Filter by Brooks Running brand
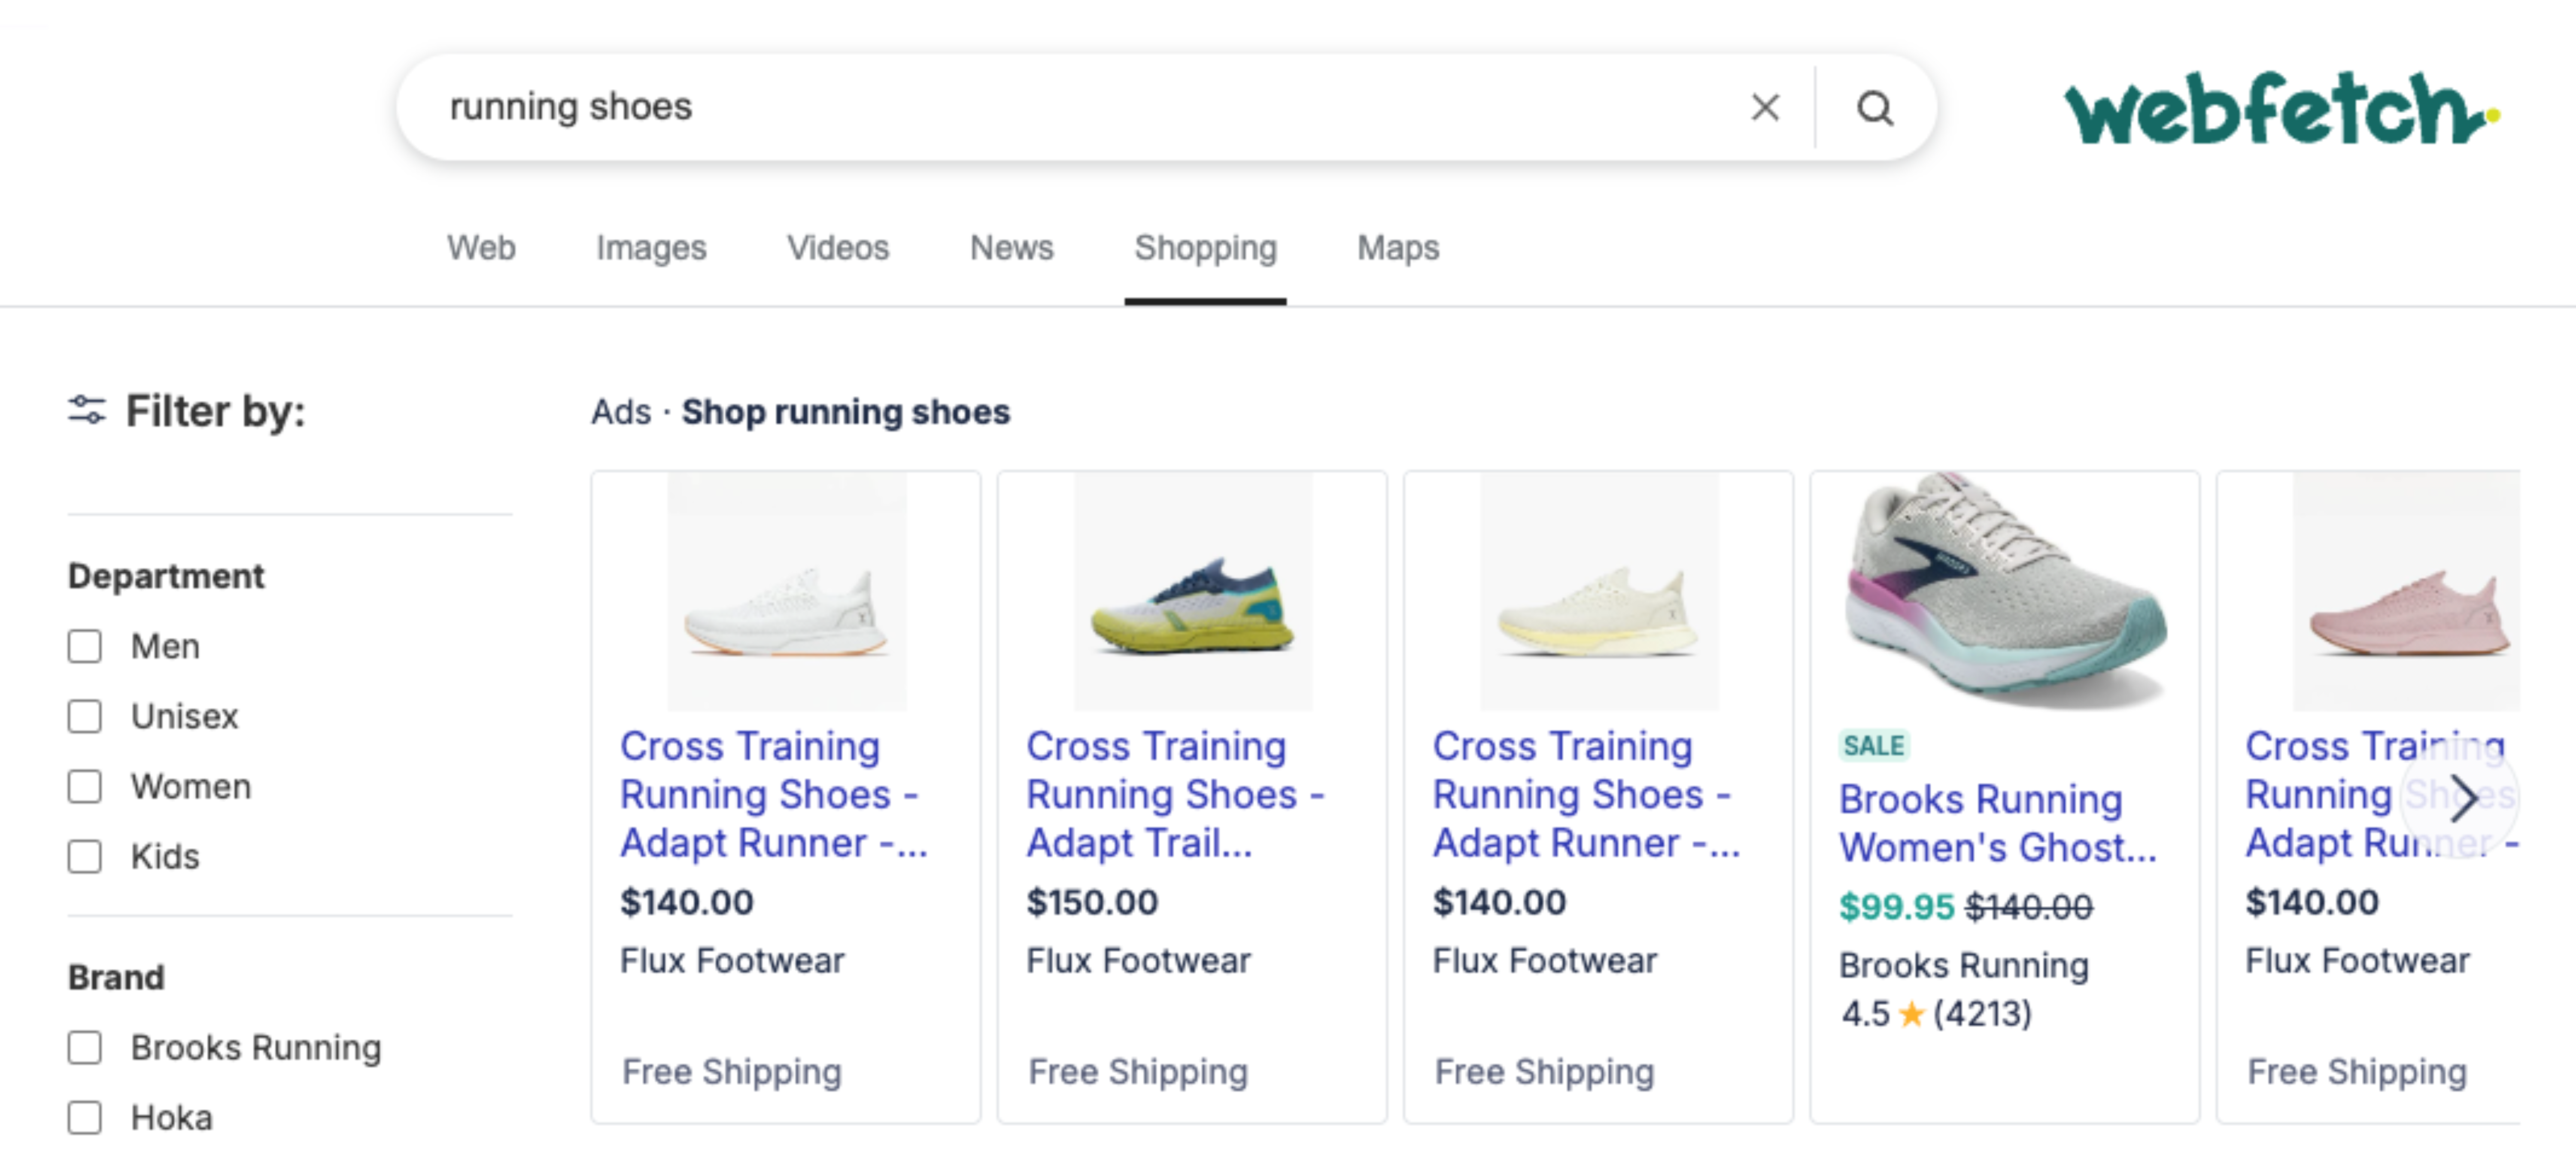2576x1172 pixels. pos(85,1047)
